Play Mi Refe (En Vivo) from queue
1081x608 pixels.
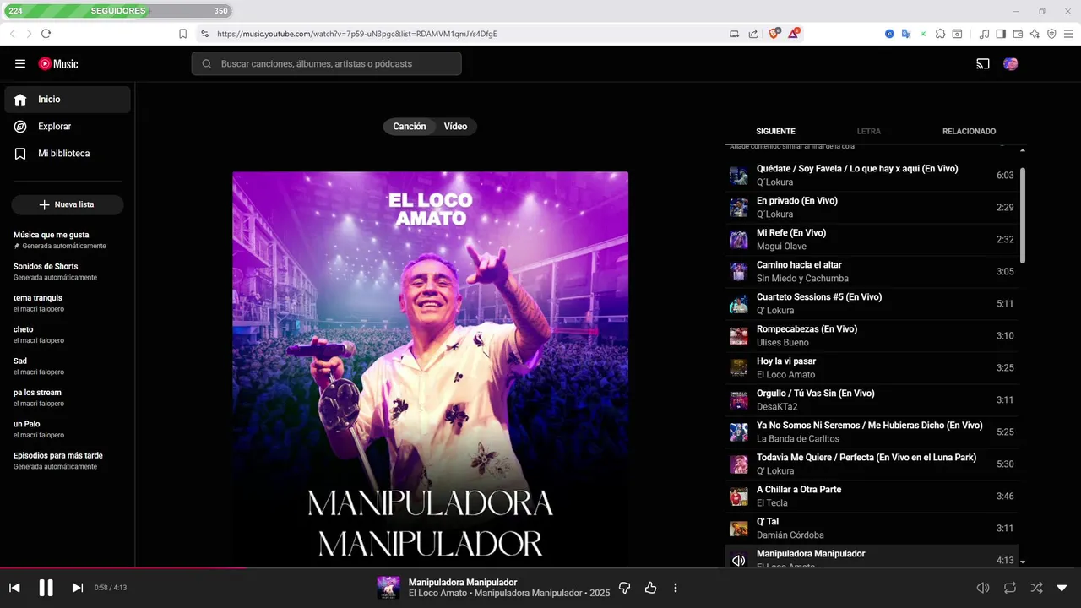(x=872, y=240)
